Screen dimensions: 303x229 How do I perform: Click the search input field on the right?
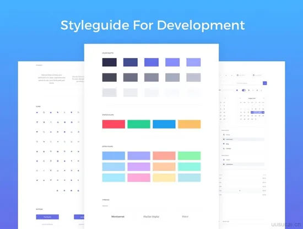point(249,83)
